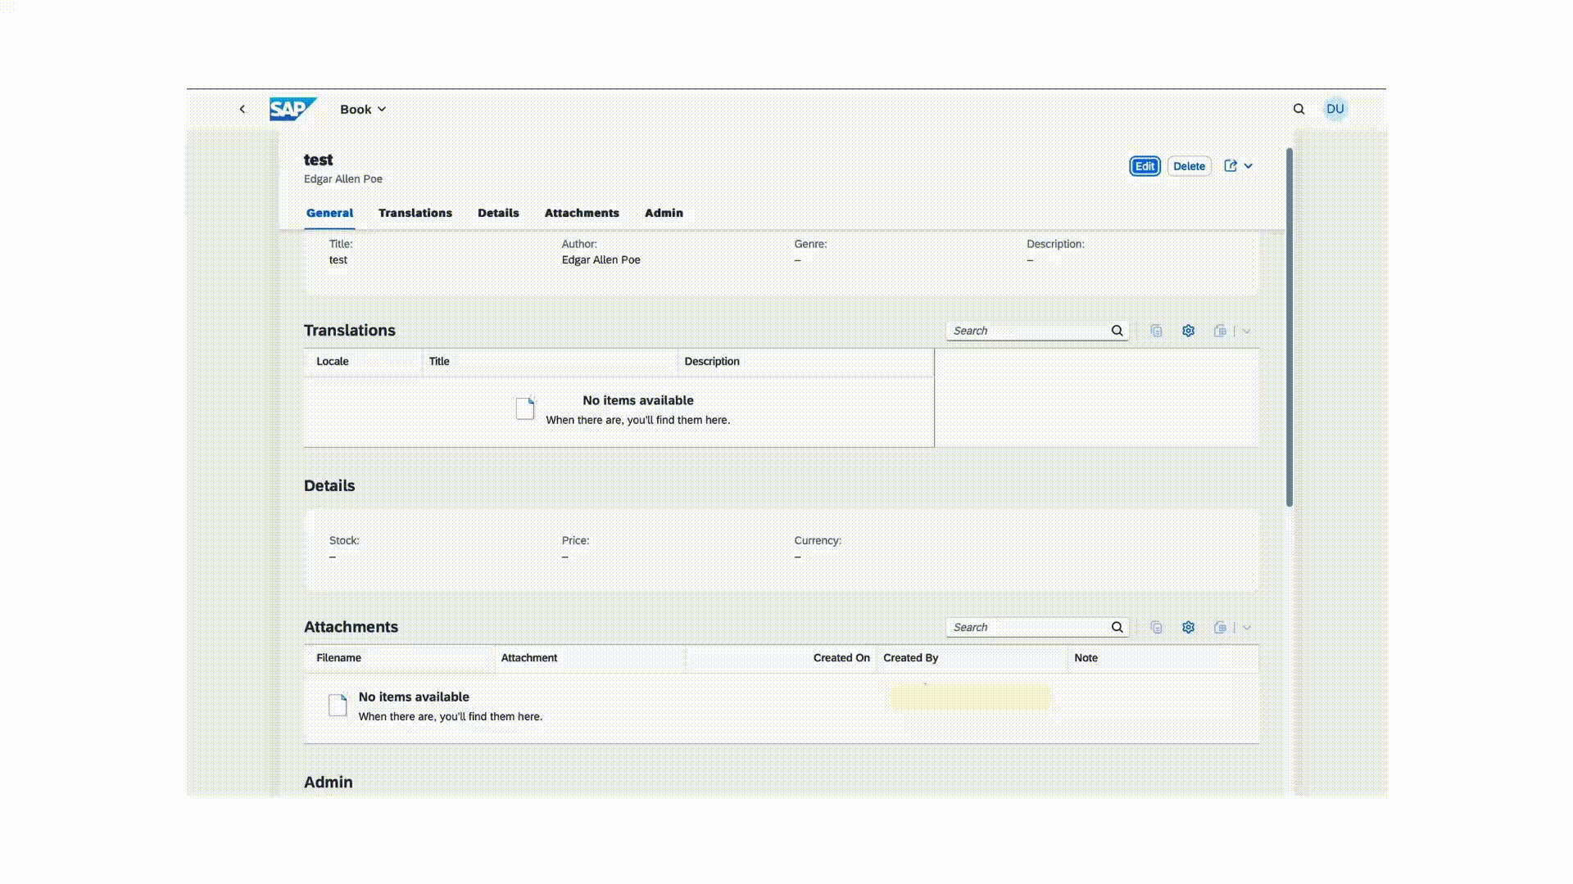Click the SAP logo
Screen dimensions: 1573x884
[292, 109]
